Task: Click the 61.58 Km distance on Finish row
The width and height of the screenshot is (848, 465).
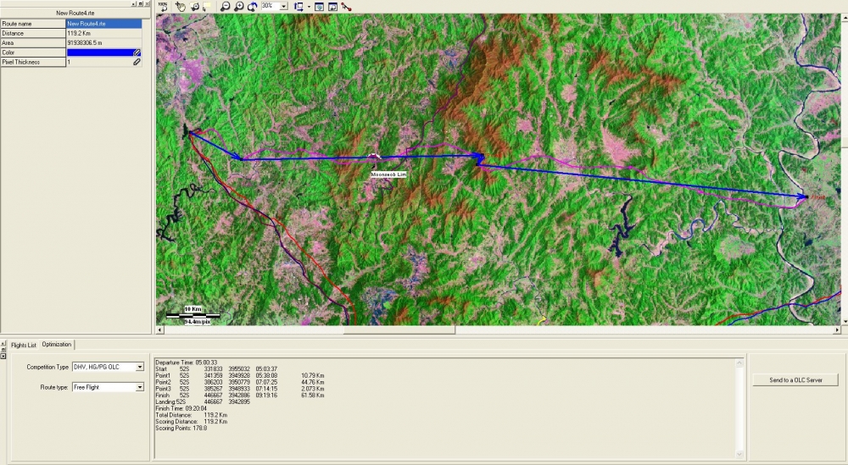Action: click(x=313, y=396)
